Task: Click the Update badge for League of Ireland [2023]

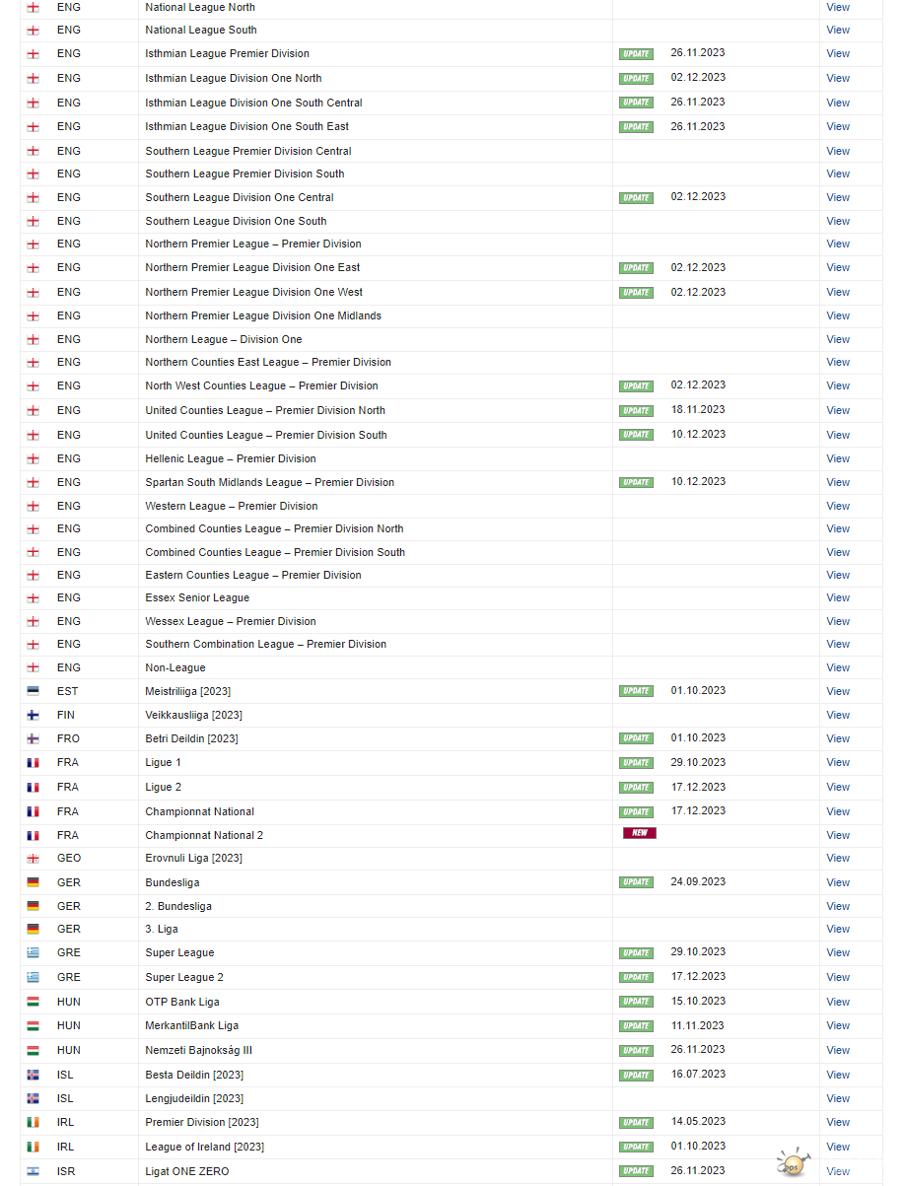Action: (x=636, y=1147)
